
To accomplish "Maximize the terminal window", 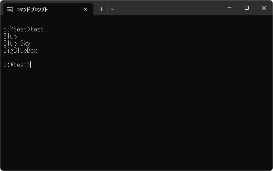I will [x=247, y=8].
